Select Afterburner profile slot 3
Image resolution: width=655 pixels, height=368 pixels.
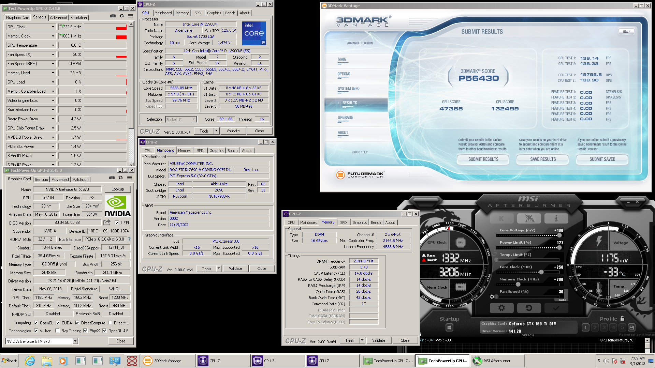click(x=604, y=327)
